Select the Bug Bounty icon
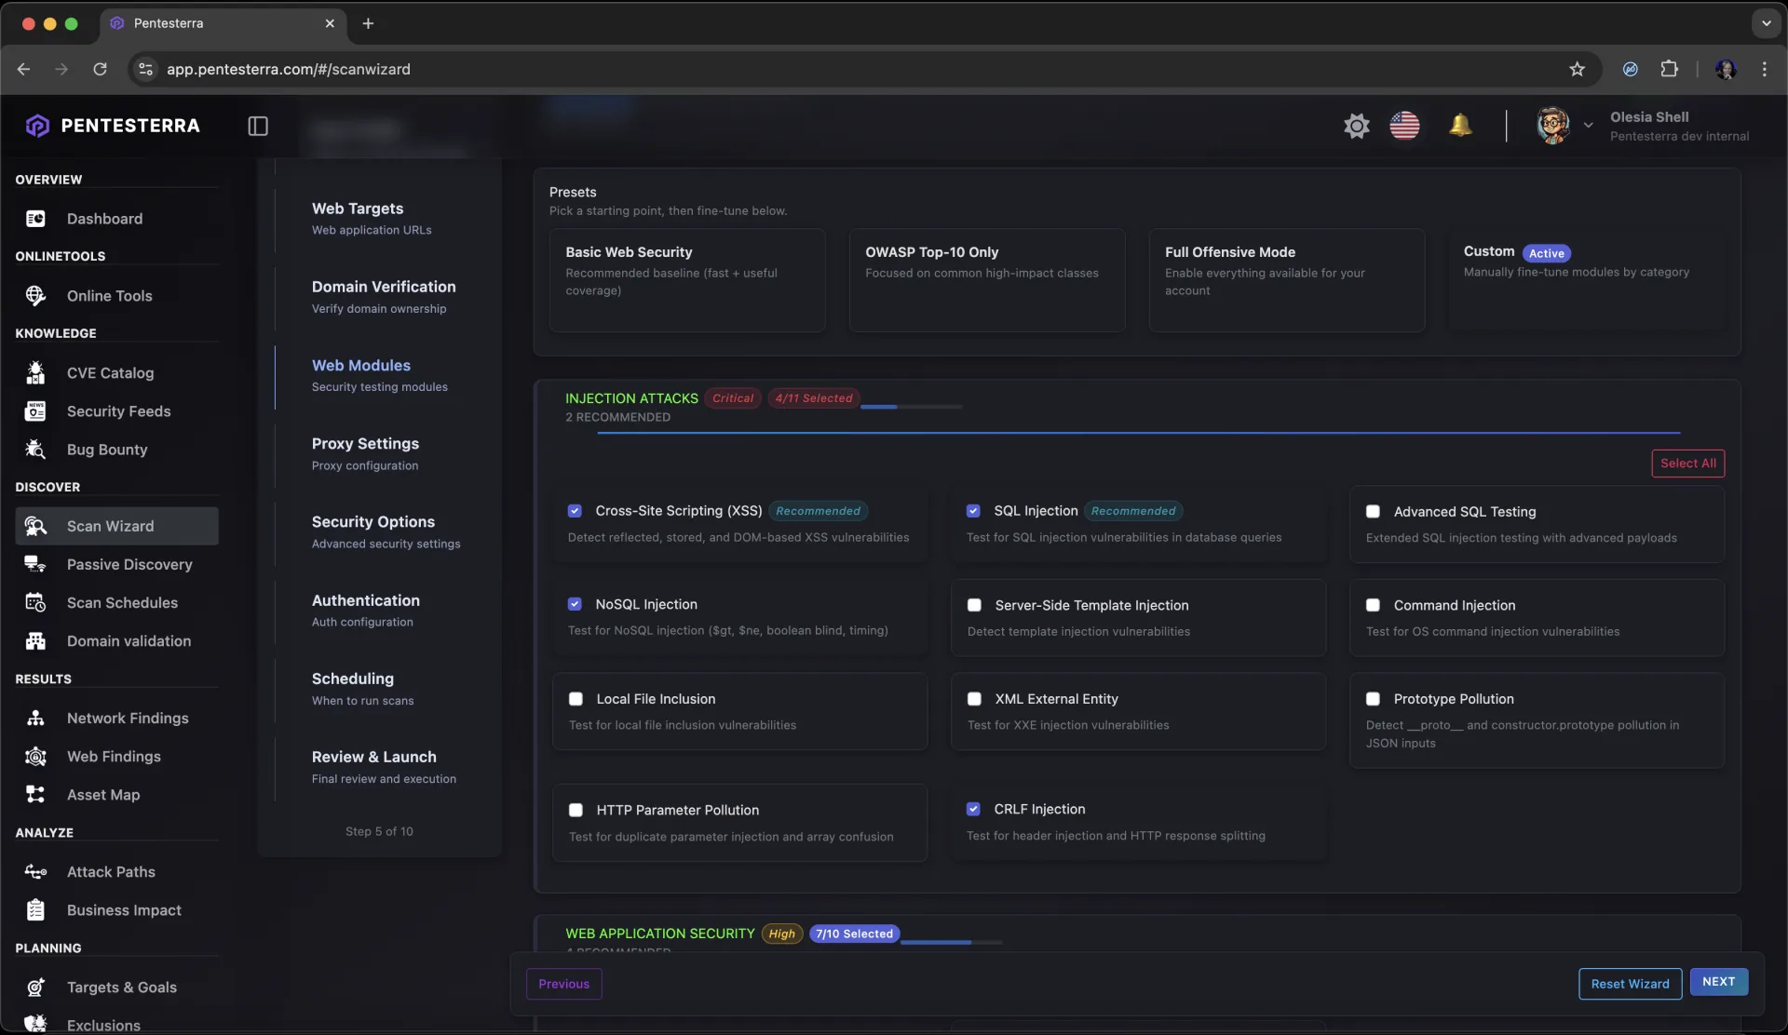This screenshot has width=1788, height=1035. (x=35, y=450)
